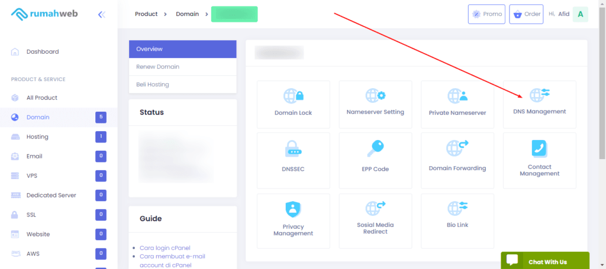Viewport: 606px width, 269px height.
Task: Click the Website sidebar icon
Action: (x=15, y=234)
